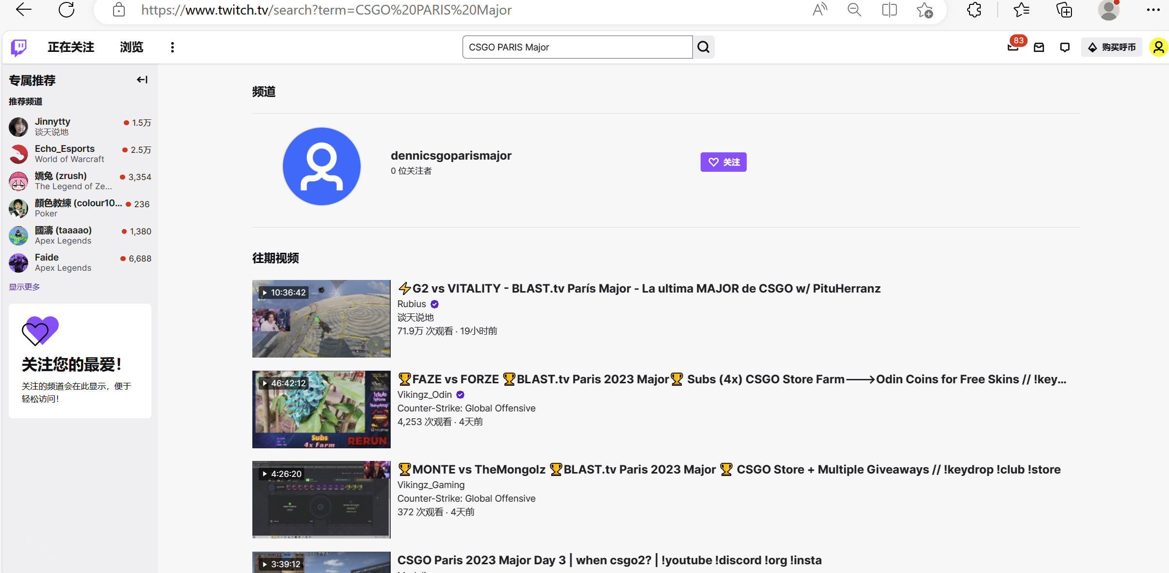Image resolution: width=1169 pixels, height=573 pixels.
Task: Click the Faide avatar image
Action: click(x=18, y=262)
